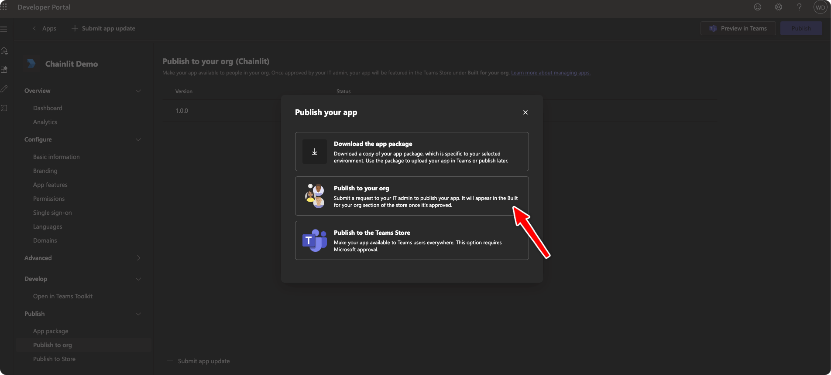Open Learn more about managing apps link
The image size is (831, 375).
(x=551, y=73)
